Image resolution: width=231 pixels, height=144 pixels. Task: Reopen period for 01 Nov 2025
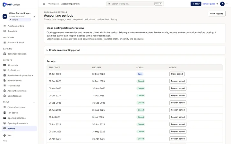178,88
